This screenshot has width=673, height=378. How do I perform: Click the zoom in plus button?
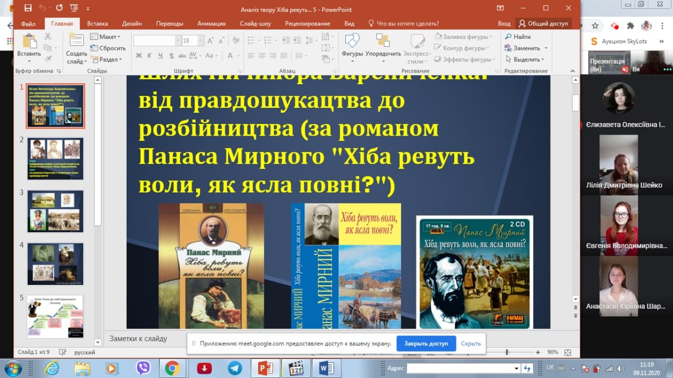click(538, 352)
